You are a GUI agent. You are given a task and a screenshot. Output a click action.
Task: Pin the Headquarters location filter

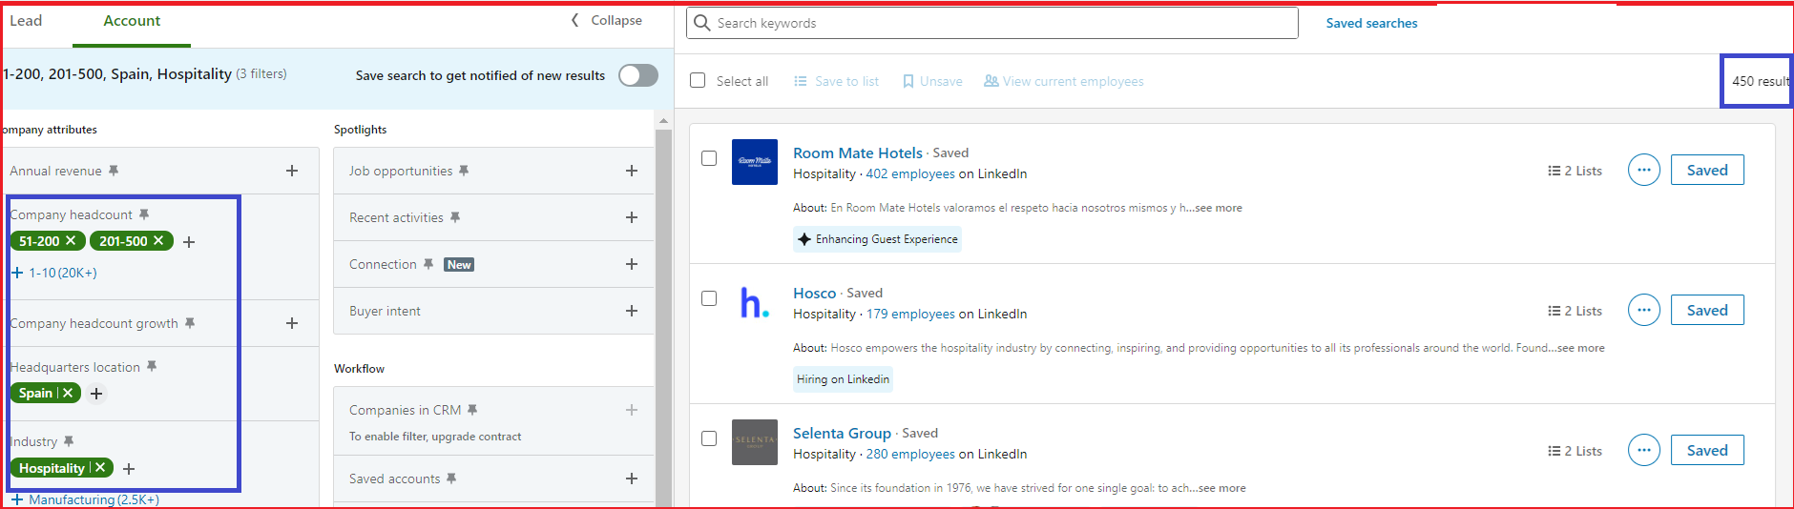pyautogui.click(x=152, y=367)
